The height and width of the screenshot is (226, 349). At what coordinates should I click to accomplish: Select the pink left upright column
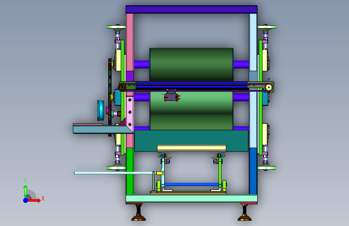click(x=130, y=42)
